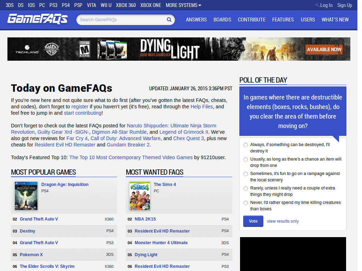362x271 pixels.
Task: Open Guilty Gear Xrd -SIGN- link
Action: tap(63, 132)
